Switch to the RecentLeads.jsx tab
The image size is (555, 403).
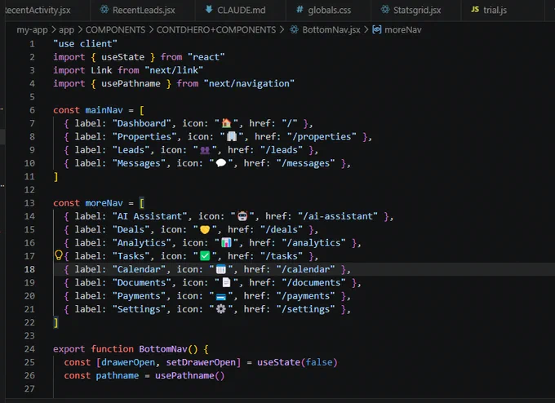pos(143,10)
